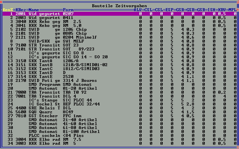Click the ESP column header
The height and width of the screenshot is (149, 239).
(170, 10)
